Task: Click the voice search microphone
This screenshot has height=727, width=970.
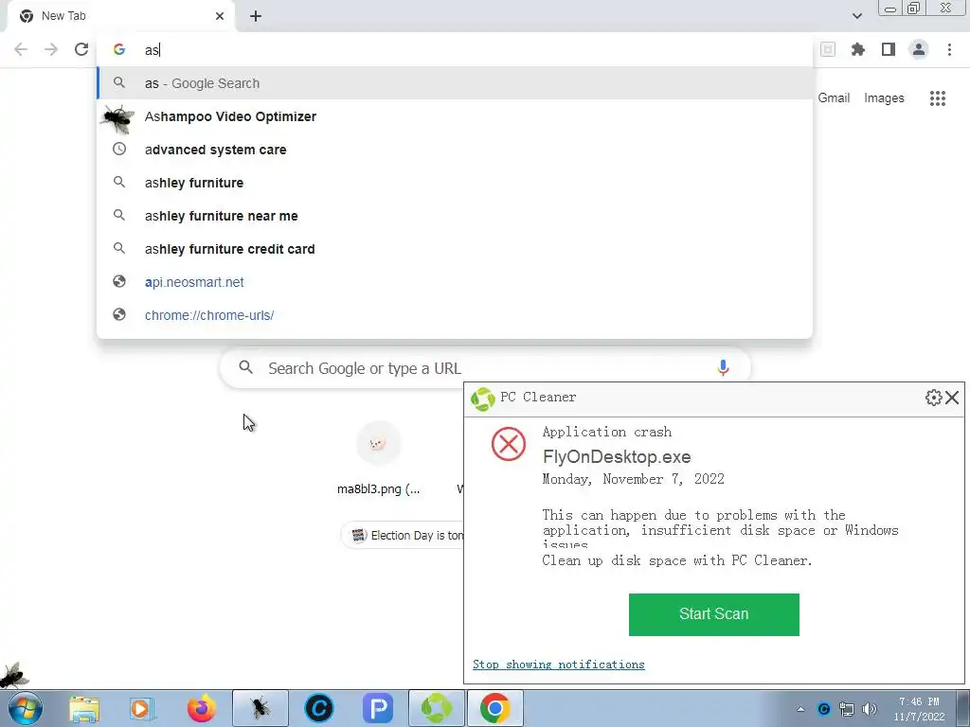Action: click(x=723, y=368)
